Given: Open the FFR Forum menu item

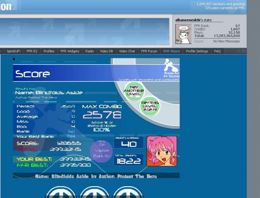Looking at the screenshot, I should click(149, 51).
